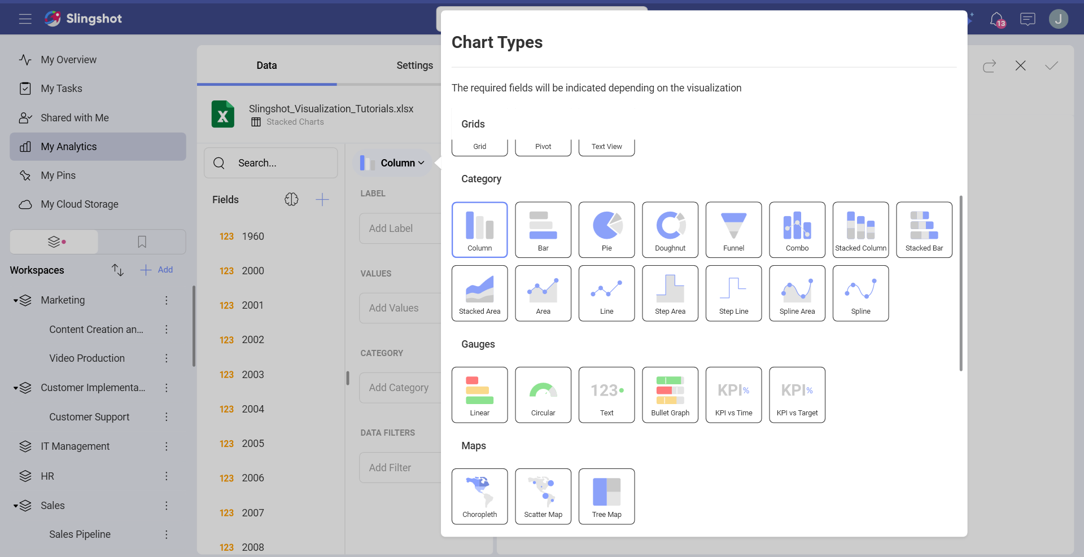Choose the Bar chart type

click(x=543, y=230)
